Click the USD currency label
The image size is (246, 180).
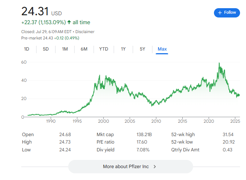57,13
